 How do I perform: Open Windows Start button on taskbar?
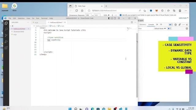[70, 109]
